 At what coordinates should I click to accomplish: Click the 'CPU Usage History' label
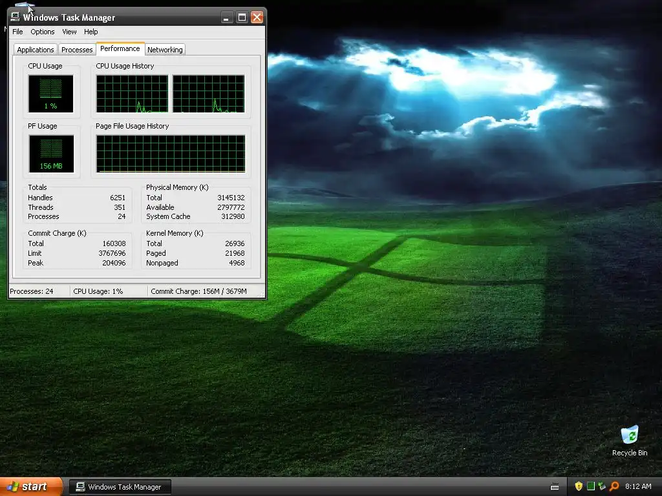point(125,67)
